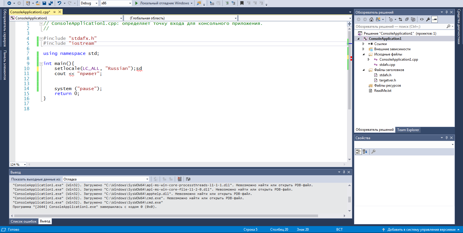Start the Local Windows Debugger
The width and height of the screenshot is (463, 233).
coord(162,3)
